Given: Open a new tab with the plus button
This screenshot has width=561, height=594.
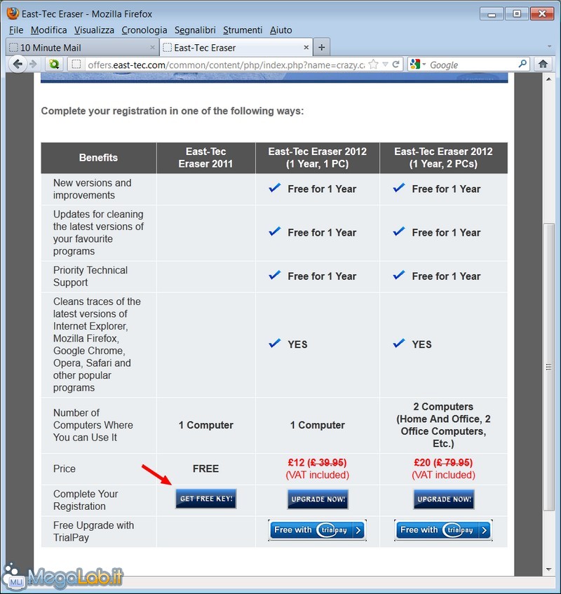Looking at the screenshot, I should [321, 48].
